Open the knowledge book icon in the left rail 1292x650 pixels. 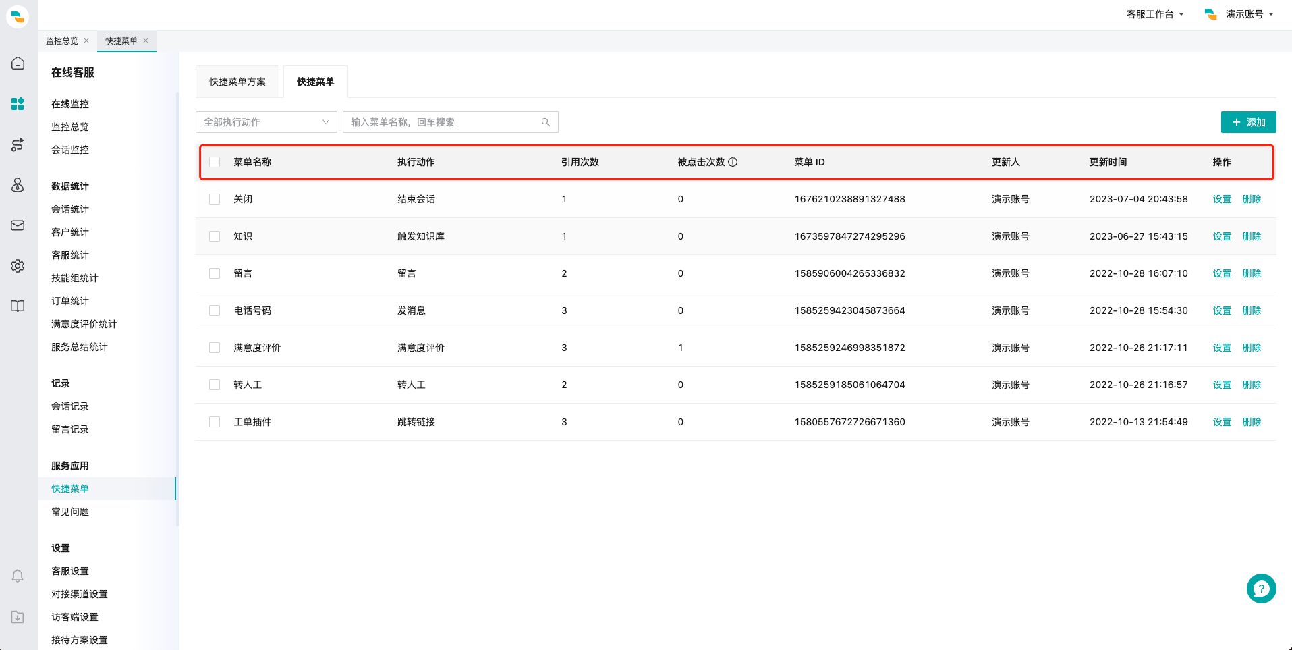pyautogui.click(x=18, y=306)
